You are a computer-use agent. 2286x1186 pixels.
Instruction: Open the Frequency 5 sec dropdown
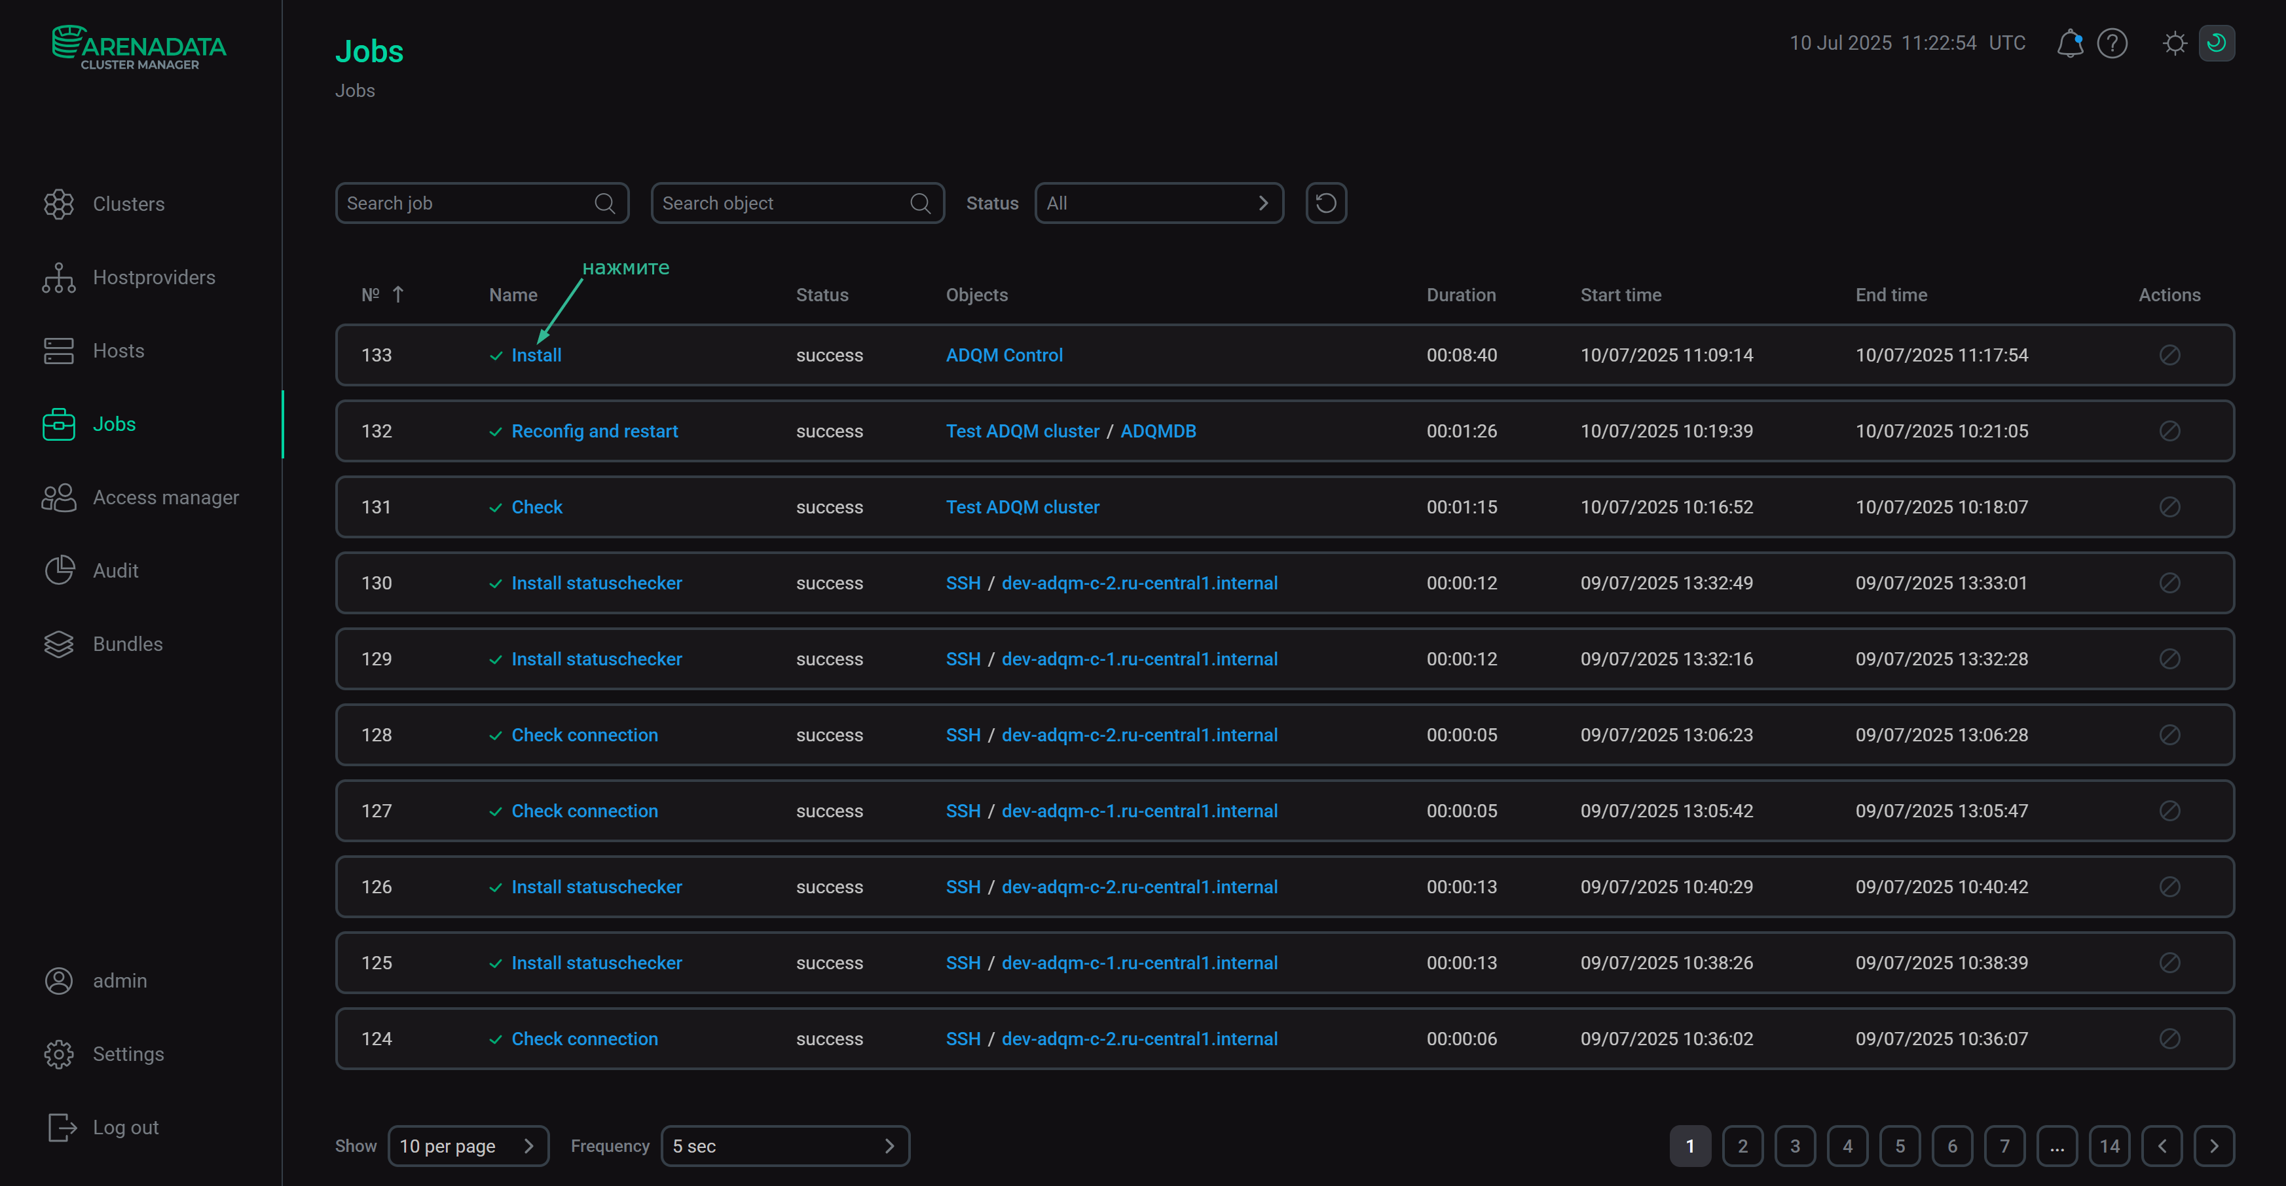(784, 1146)
